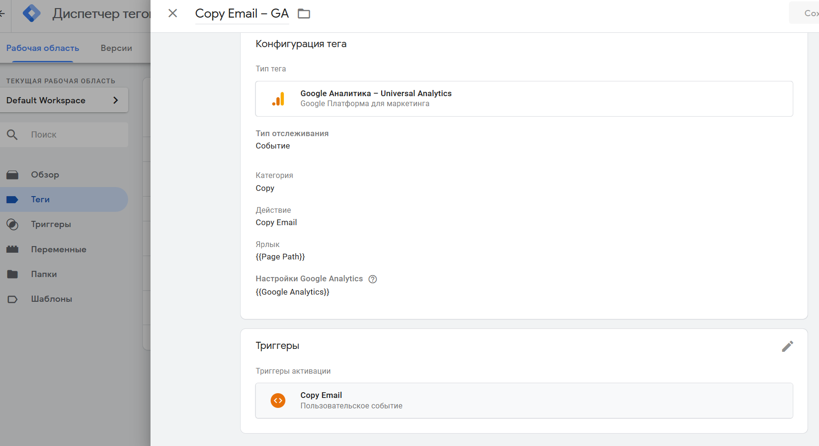819x446 pixels.
Task: Click the {{Google Analytics}} settings variable
Action: tap(293, 292)
